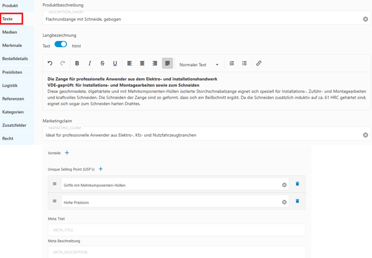Apply italic formatting in the editor
Image resolution: width=372 pixels, height=258 pixels.
point(90,64)
